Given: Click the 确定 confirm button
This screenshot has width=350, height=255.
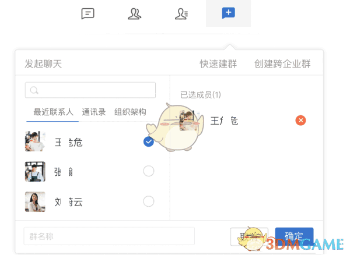Looking at the screenshot, I should coord(294,236).
